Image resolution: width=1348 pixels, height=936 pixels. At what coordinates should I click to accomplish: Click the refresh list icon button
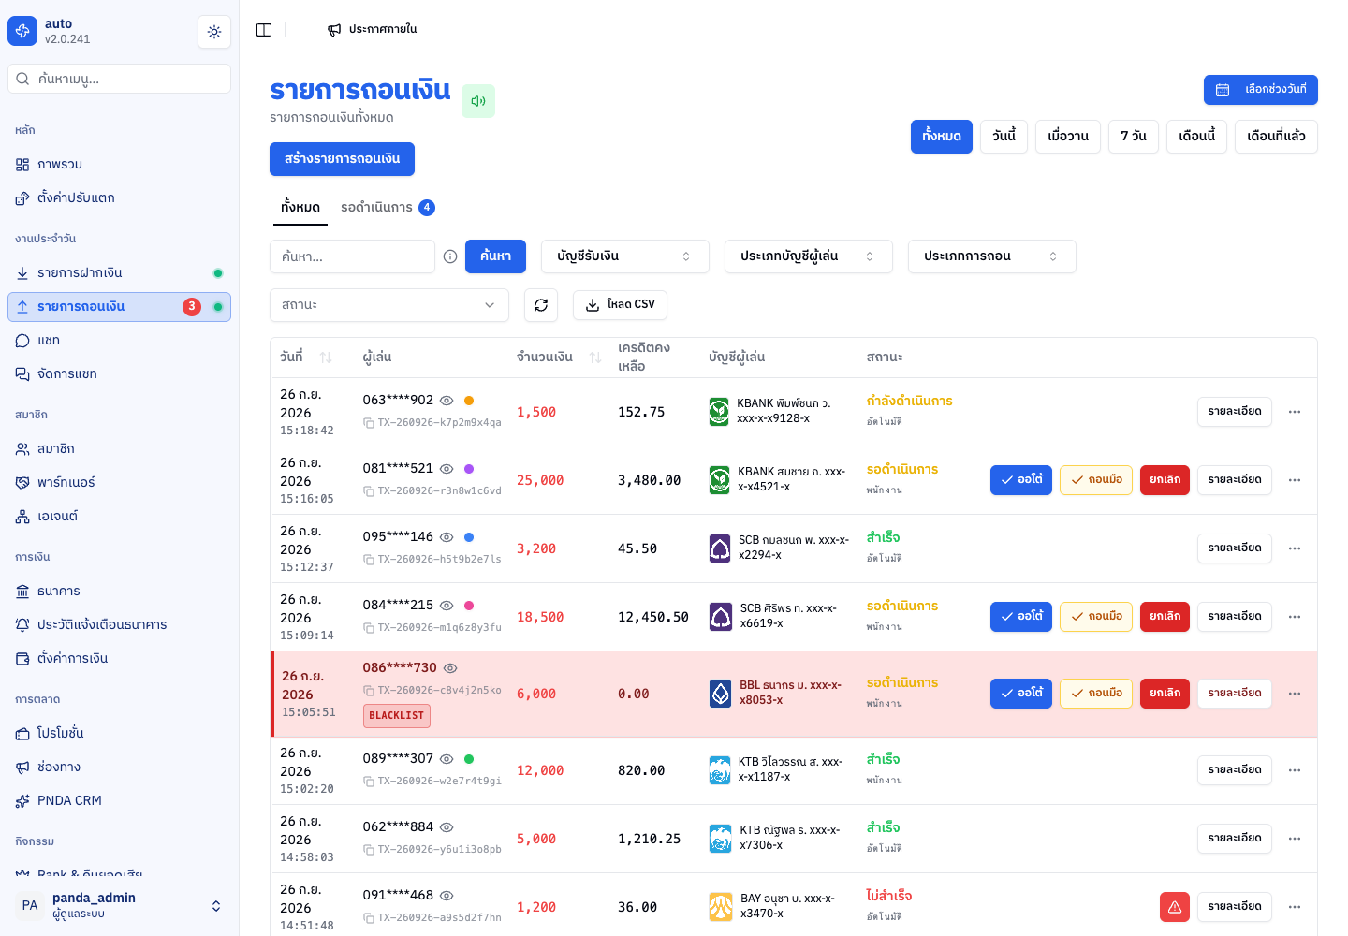click(x=541, y=305)
